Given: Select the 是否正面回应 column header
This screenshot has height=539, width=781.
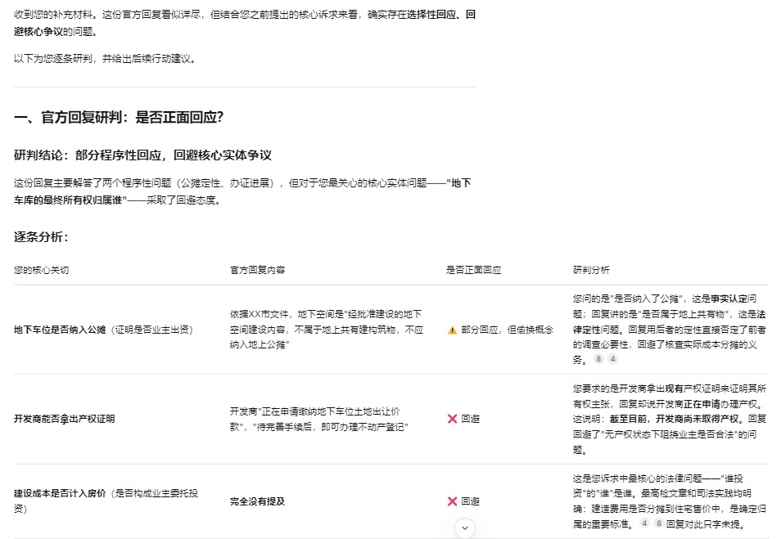Looking at the screenshot, I should (x=473, y=270).
